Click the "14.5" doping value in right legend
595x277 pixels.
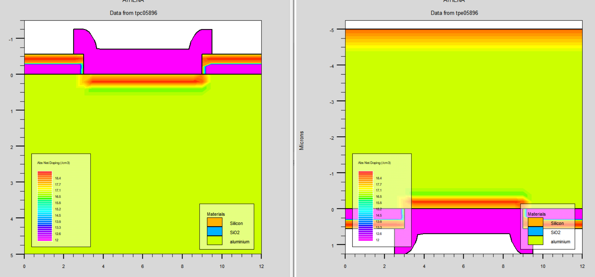click(x=379, y=216)
